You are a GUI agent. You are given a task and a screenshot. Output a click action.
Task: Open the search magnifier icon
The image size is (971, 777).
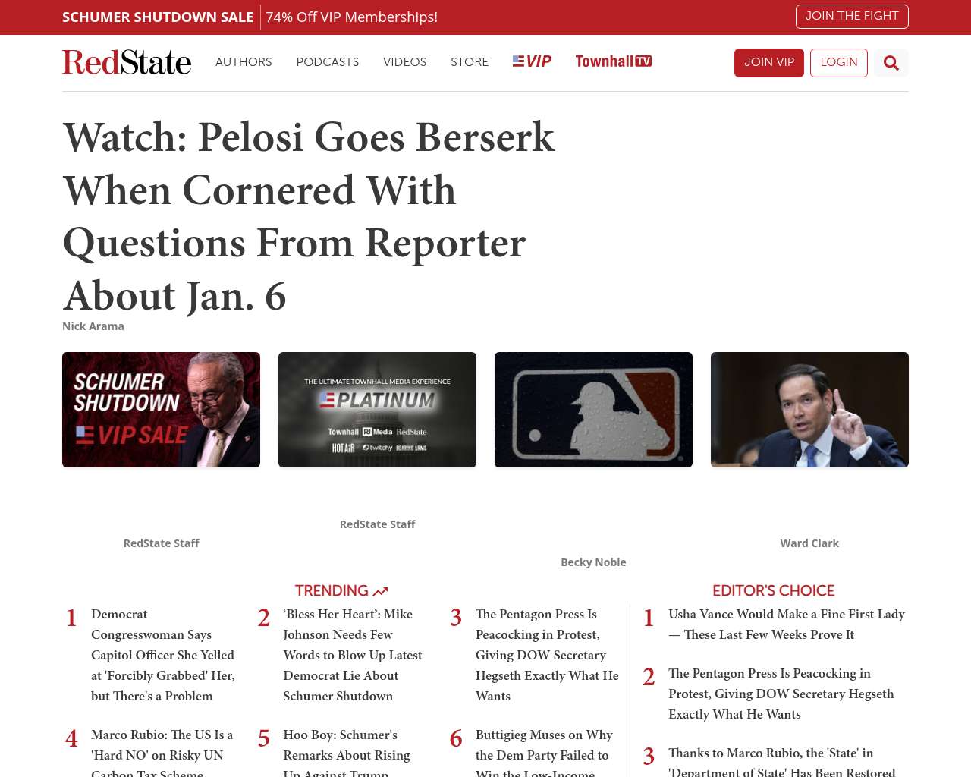[x=891, y=63]
